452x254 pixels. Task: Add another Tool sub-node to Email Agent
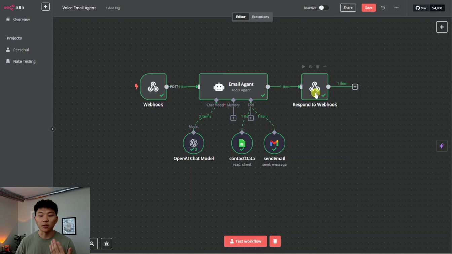(x=251, y=118)
